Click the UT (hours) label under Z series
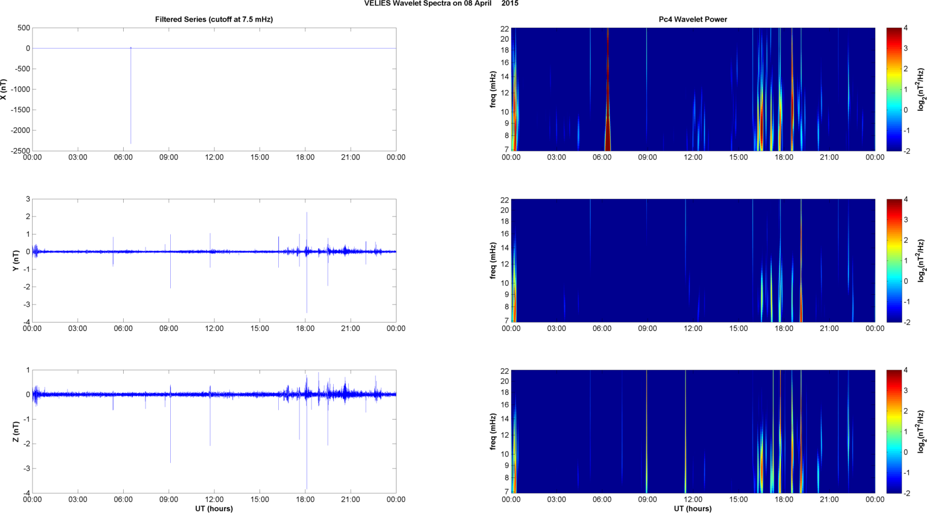The width and height of the screenshot is (927, 513). [x=214, y=509]
